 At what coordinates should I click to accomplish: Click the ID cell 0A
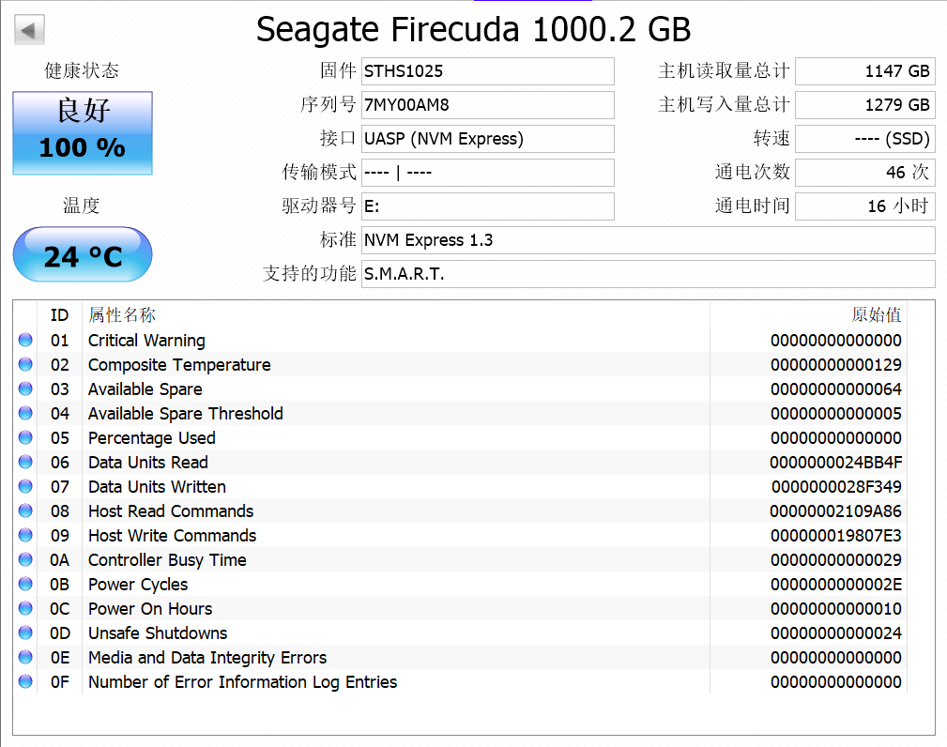pos(59,560)
